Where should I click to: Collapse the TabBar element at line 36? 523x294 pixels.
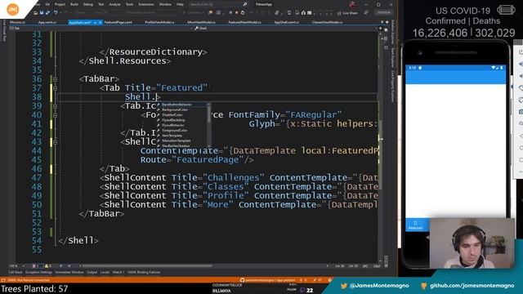(55, 79)
